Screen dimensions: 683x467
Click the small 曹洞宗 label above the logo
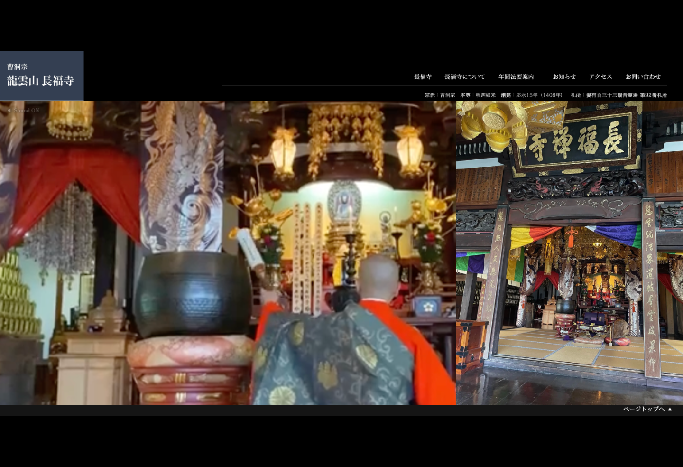17,67
